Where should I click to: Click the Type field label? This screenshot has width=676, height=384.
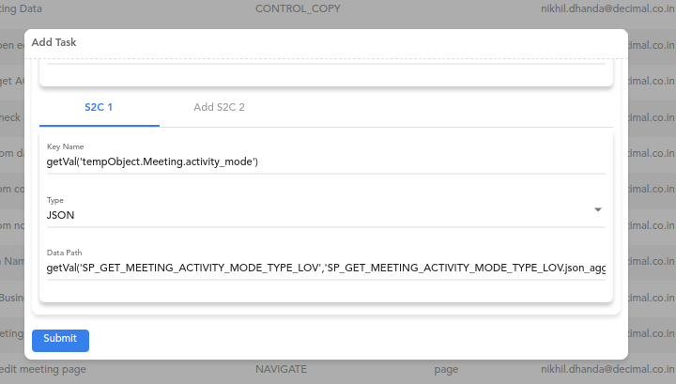(55, 200)
